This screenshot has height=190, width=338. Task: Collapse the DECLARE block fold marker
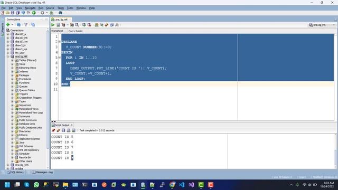click(x=60, y=42)
